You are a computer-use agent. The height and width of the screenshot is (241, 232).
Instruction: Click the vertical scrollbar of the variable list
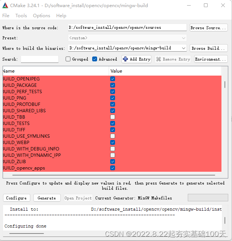[225, 85]
